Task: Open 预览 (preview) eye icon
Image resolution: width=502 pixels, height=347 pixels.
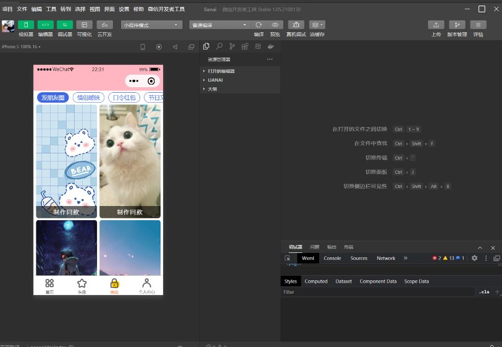Action: click(275, 25)
